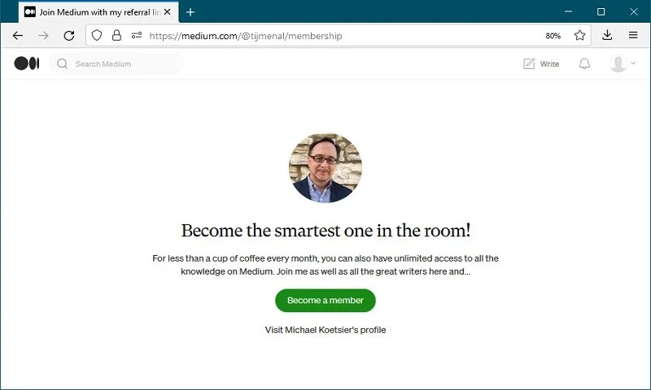Viewport: 651px width, 390px height.
Task: Select the Join Medium referral tab
Action: click(92, 12)
